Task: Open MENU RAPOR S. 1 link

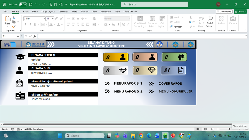Action: 128,83
